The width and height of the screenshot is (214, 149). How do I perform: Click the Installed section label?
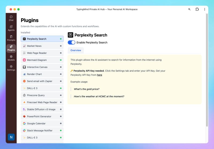25,32
